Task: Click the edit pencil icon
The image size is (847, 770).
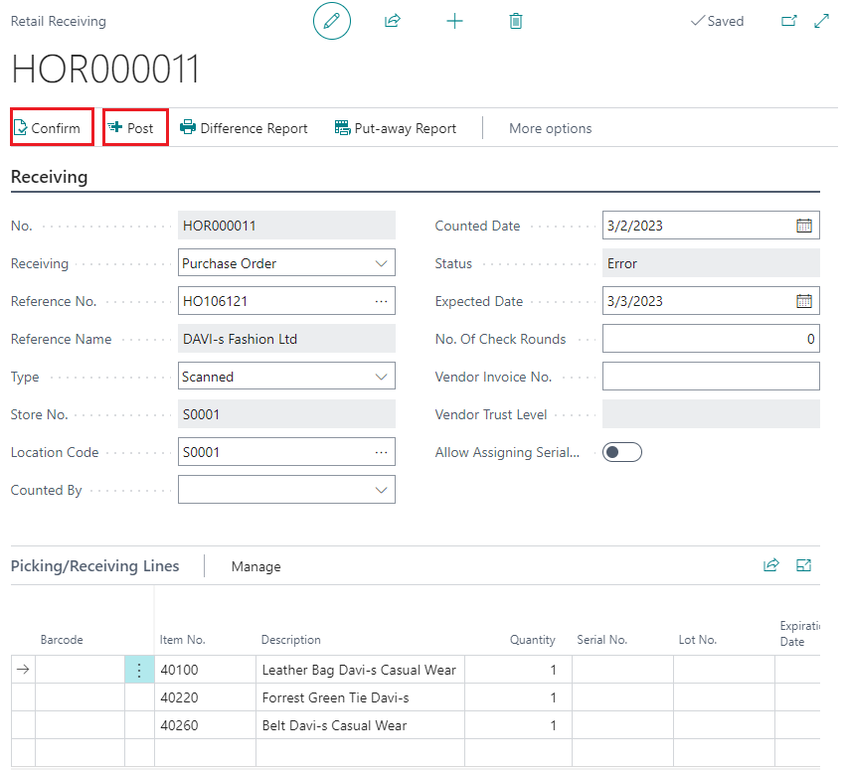Action: tap(332, 21)
